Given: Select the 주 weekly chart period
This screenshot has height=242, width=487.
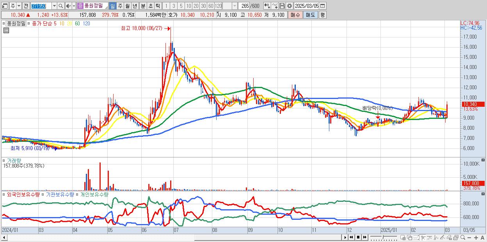Looking at the screenshot, I should click(120, 6).
